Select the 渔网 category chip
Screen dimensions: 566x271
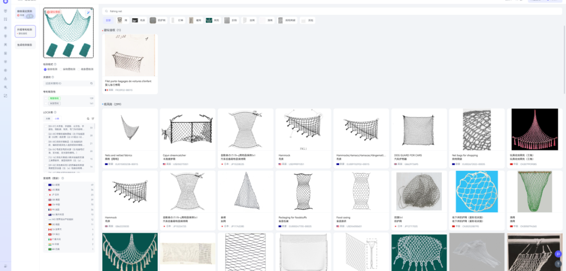(x=267, y=20)
